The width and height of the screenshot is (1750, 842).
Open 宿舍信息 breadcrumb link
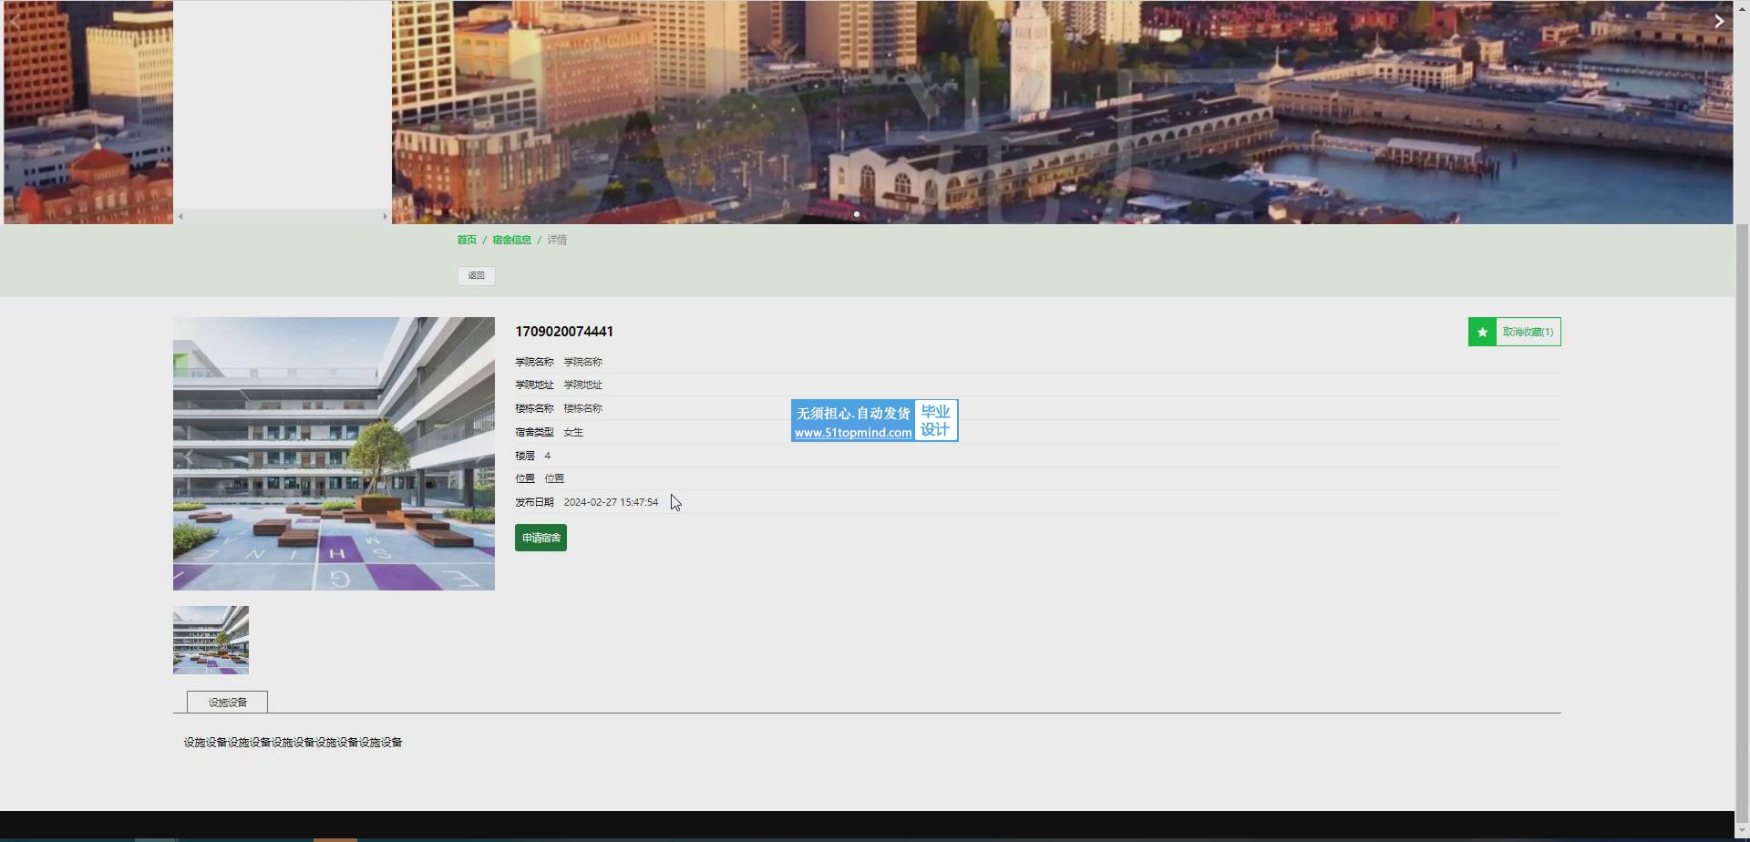511,240
